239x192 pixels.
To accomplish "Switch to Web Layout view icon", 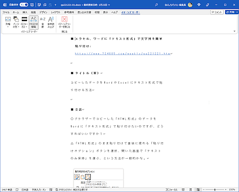I will coord(198,190).
